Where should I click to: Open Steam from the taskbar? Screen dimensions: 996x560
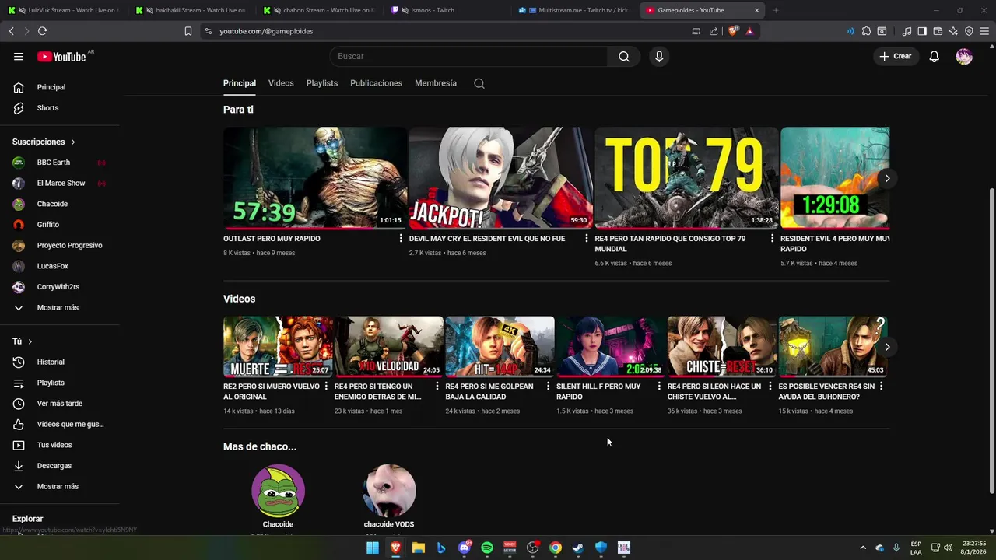(x=578, y=548)
